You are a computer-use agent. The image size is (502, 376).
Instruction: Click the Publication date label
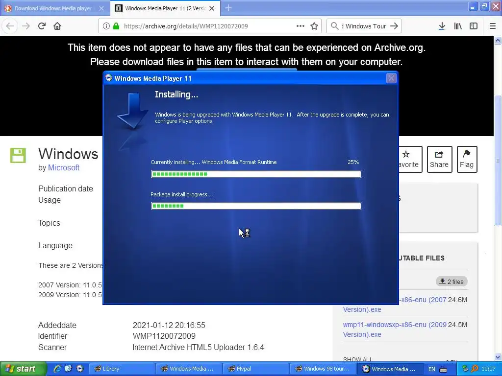pyautogui.click(x=66, y=188)
